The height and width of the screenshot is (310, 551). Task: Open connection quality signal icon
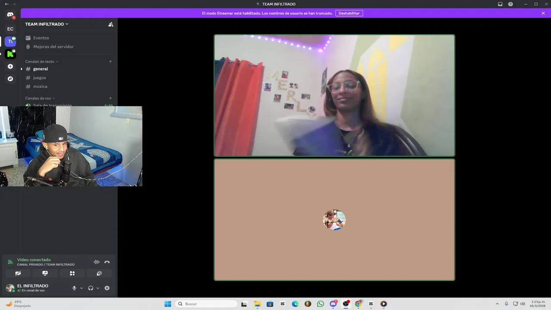coord(10,262)
